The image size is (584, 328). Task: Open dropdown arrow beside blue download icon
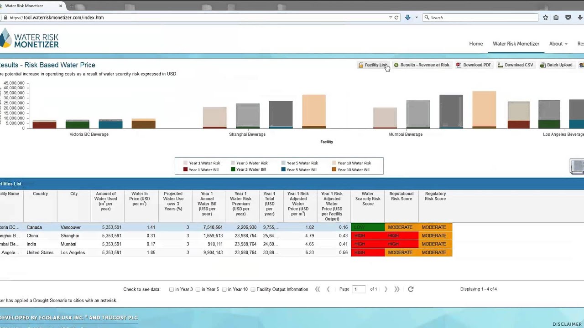coord(416,17)
